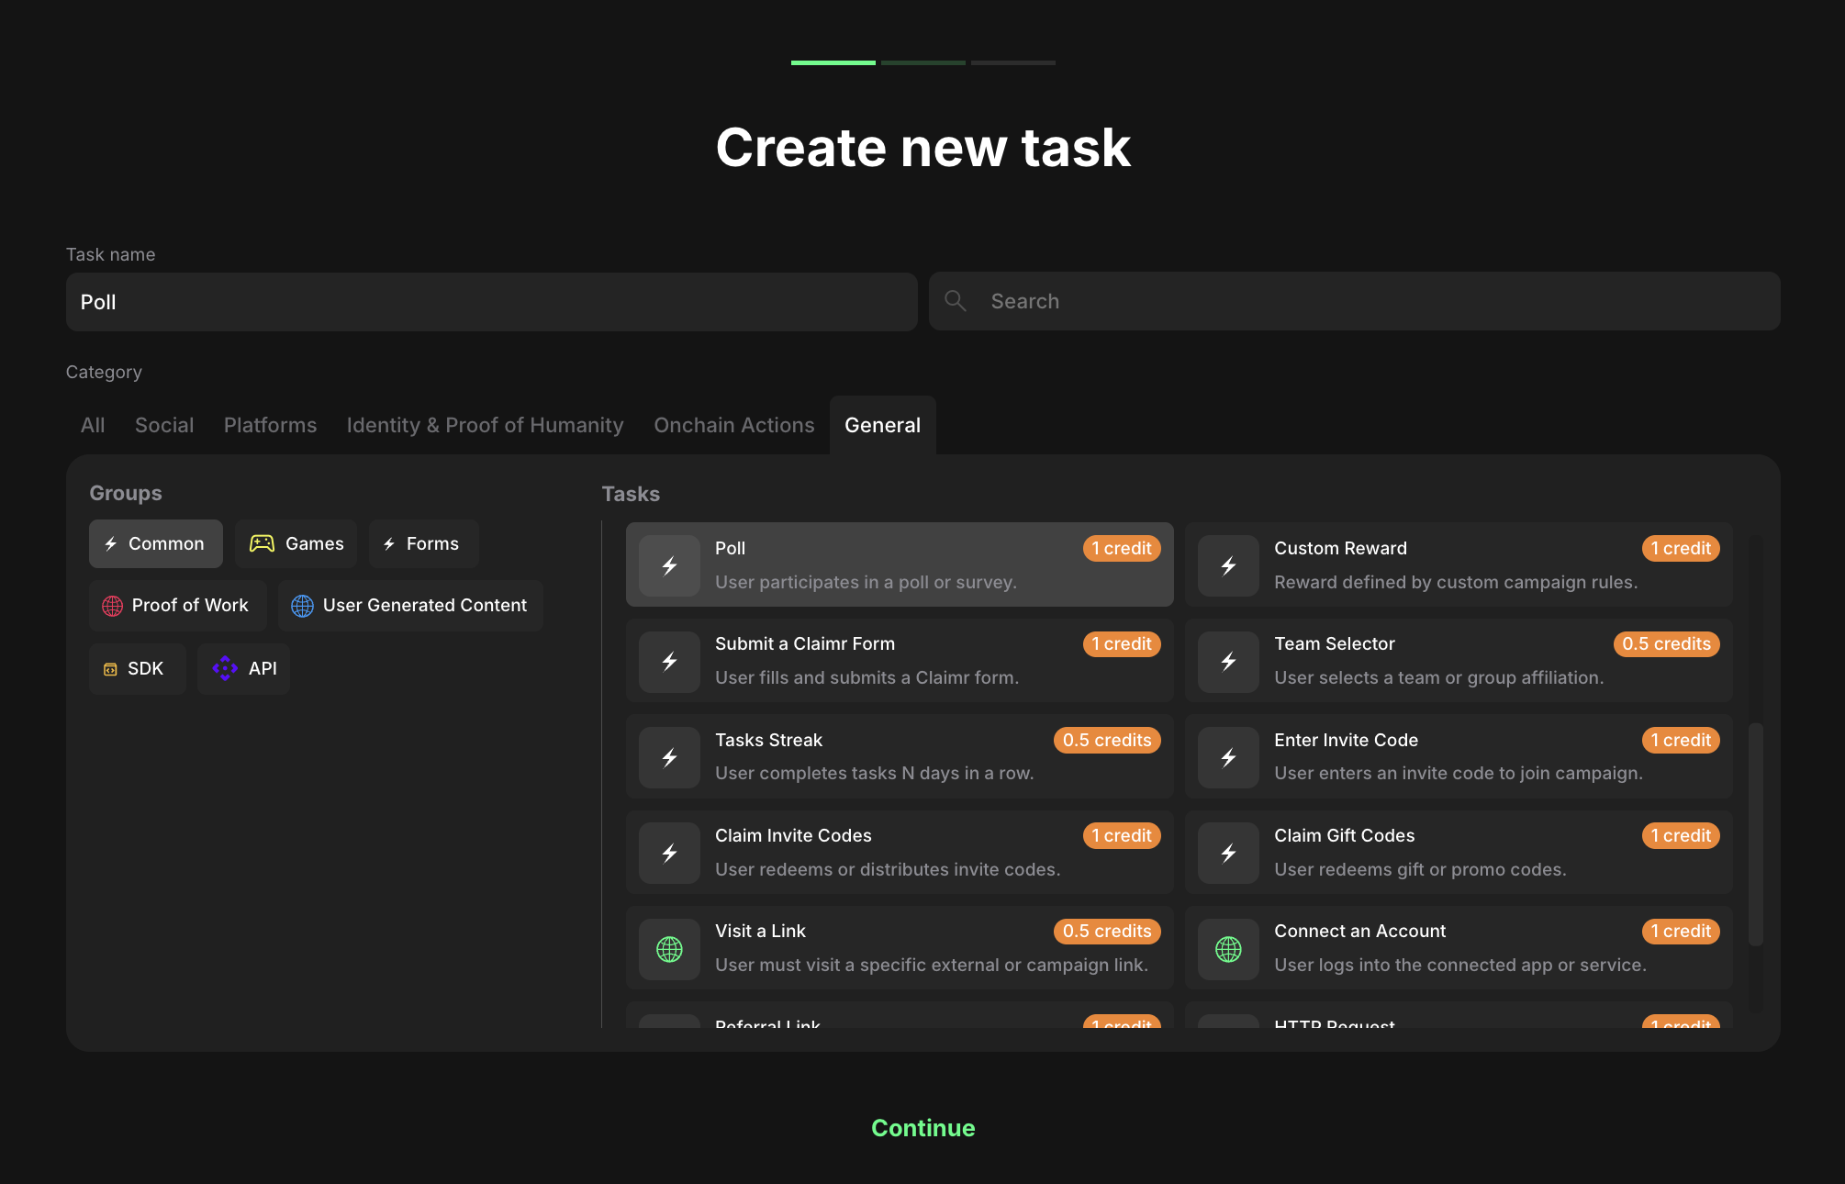The height and width of the screenshot is (1184, 1845).
Task: Click the search magnifier icon
Action: pyautogui.click(x=956, y=301)
